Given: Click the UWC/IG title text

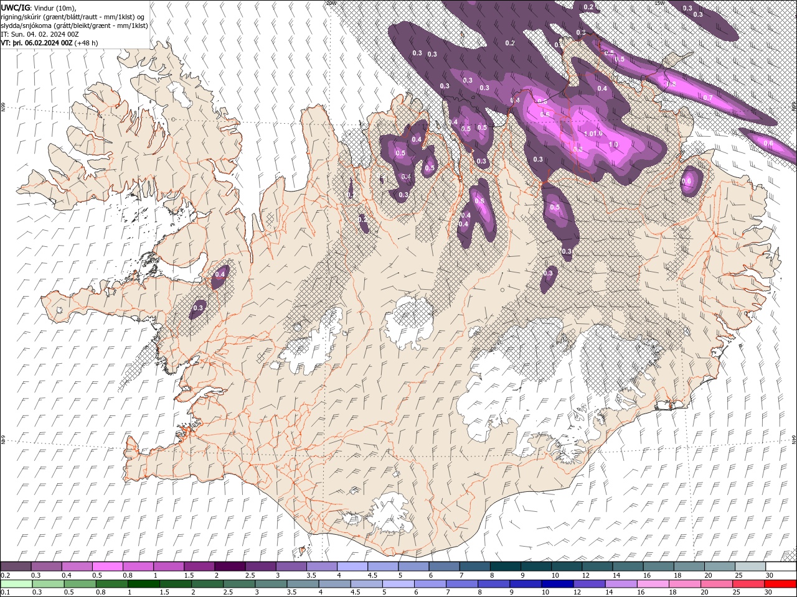Looking at the screenshot, I should [x=16, y=7].
